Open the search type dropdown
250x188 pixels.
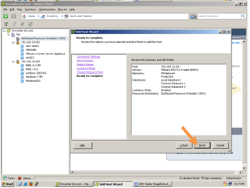pos(194,16)
